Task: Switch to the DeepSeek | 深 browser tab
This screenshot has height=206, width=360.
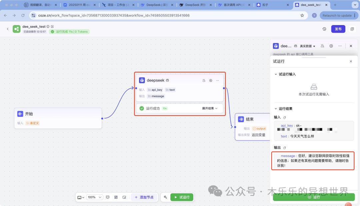Action: coord(157,5)
